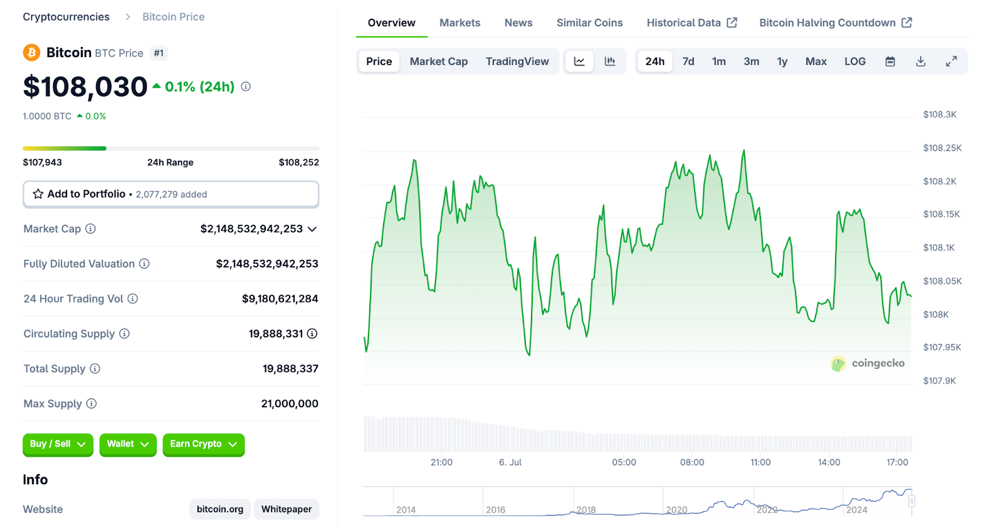Open info tooltip next to 24h change

pyautogui.click(x=246, y=86)
